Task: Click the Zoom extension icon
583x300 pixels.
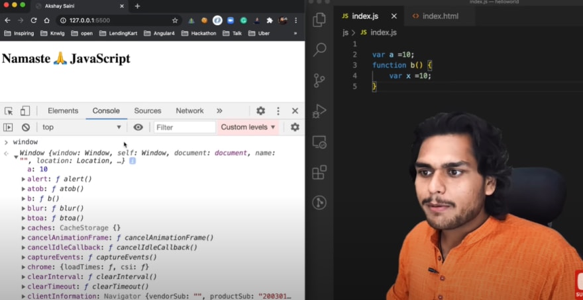Action: (231, 20)
